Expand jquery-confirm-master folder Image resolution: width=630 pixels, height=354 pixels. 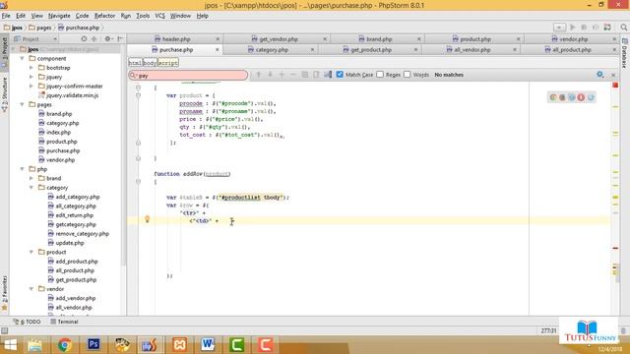(31, 87)
